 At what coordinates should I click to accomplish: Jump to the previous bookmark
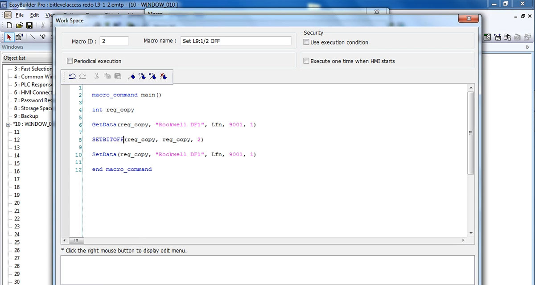pos(153,76)
